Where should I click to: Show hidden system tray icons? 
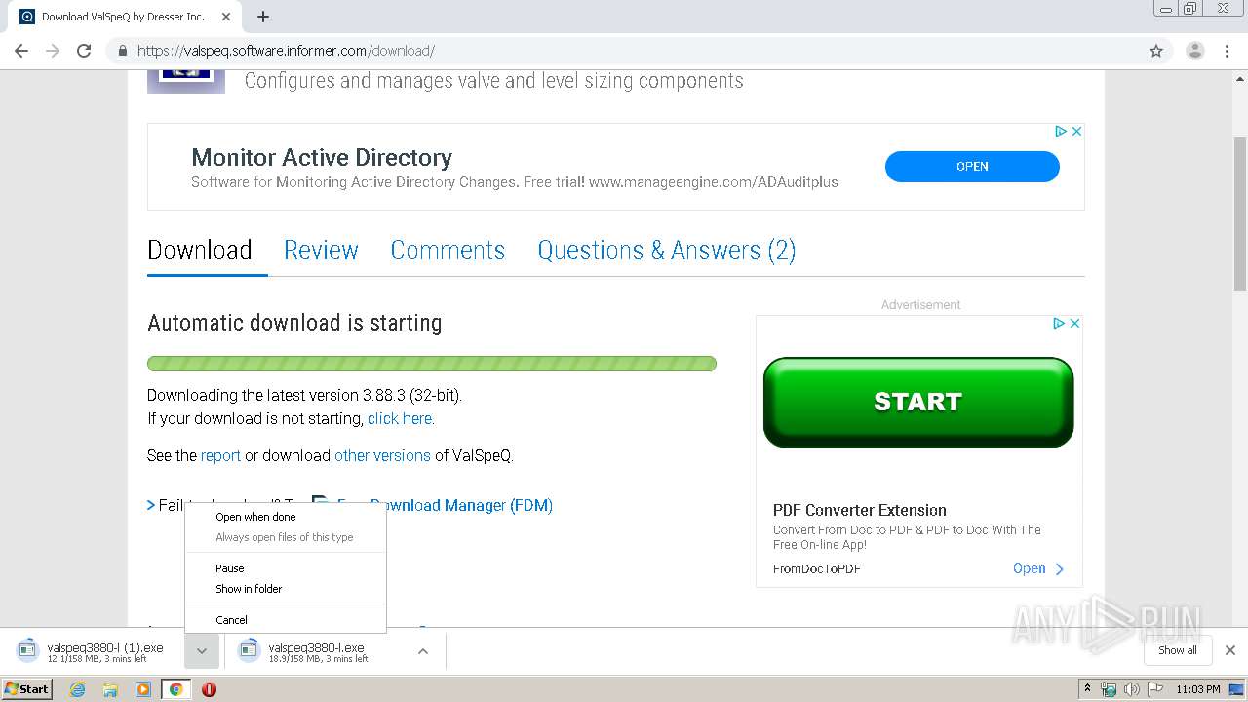click(x=1087, y=689)
